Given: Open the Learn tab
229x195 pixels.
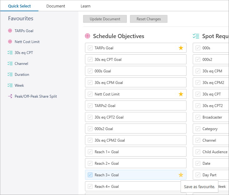Looking at the screenshot, I should tap(86, 6).
